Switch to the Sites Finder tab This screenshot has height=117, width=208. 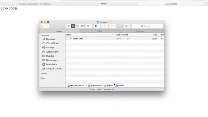tap(100, 31)
